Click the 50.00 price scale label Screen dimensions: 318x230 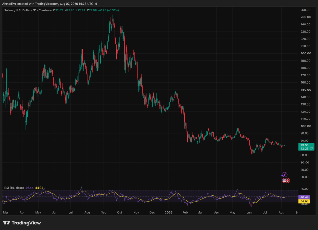click(305, 163)
